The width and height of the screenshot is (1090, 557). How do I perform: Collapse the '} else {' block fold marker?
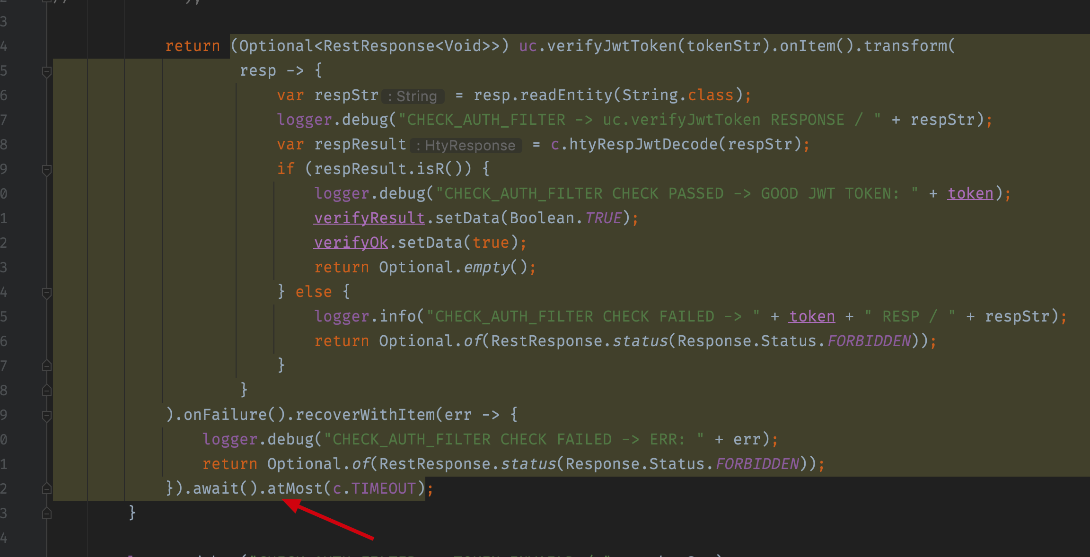[46, 293]
